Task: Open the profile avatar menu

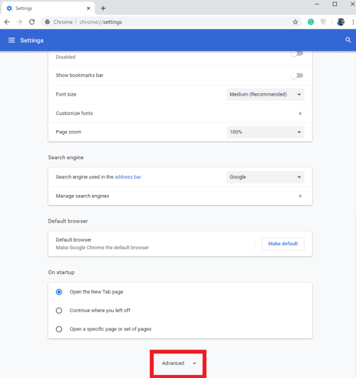Action: (340, 22)
